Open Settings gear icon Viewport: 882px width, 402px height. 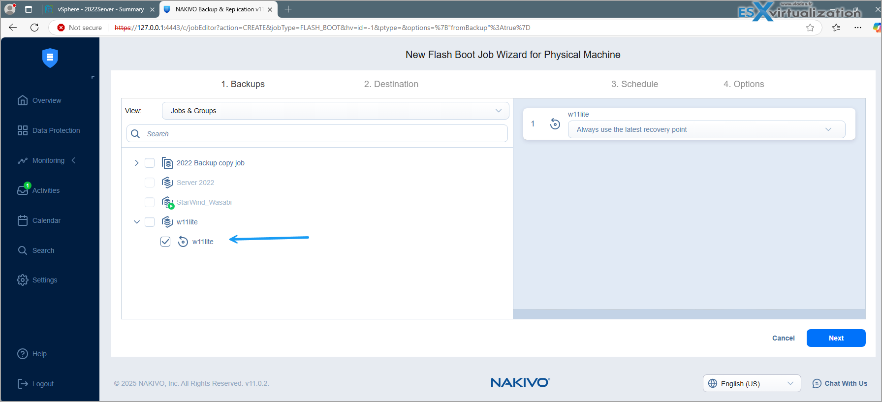[23, 280]
